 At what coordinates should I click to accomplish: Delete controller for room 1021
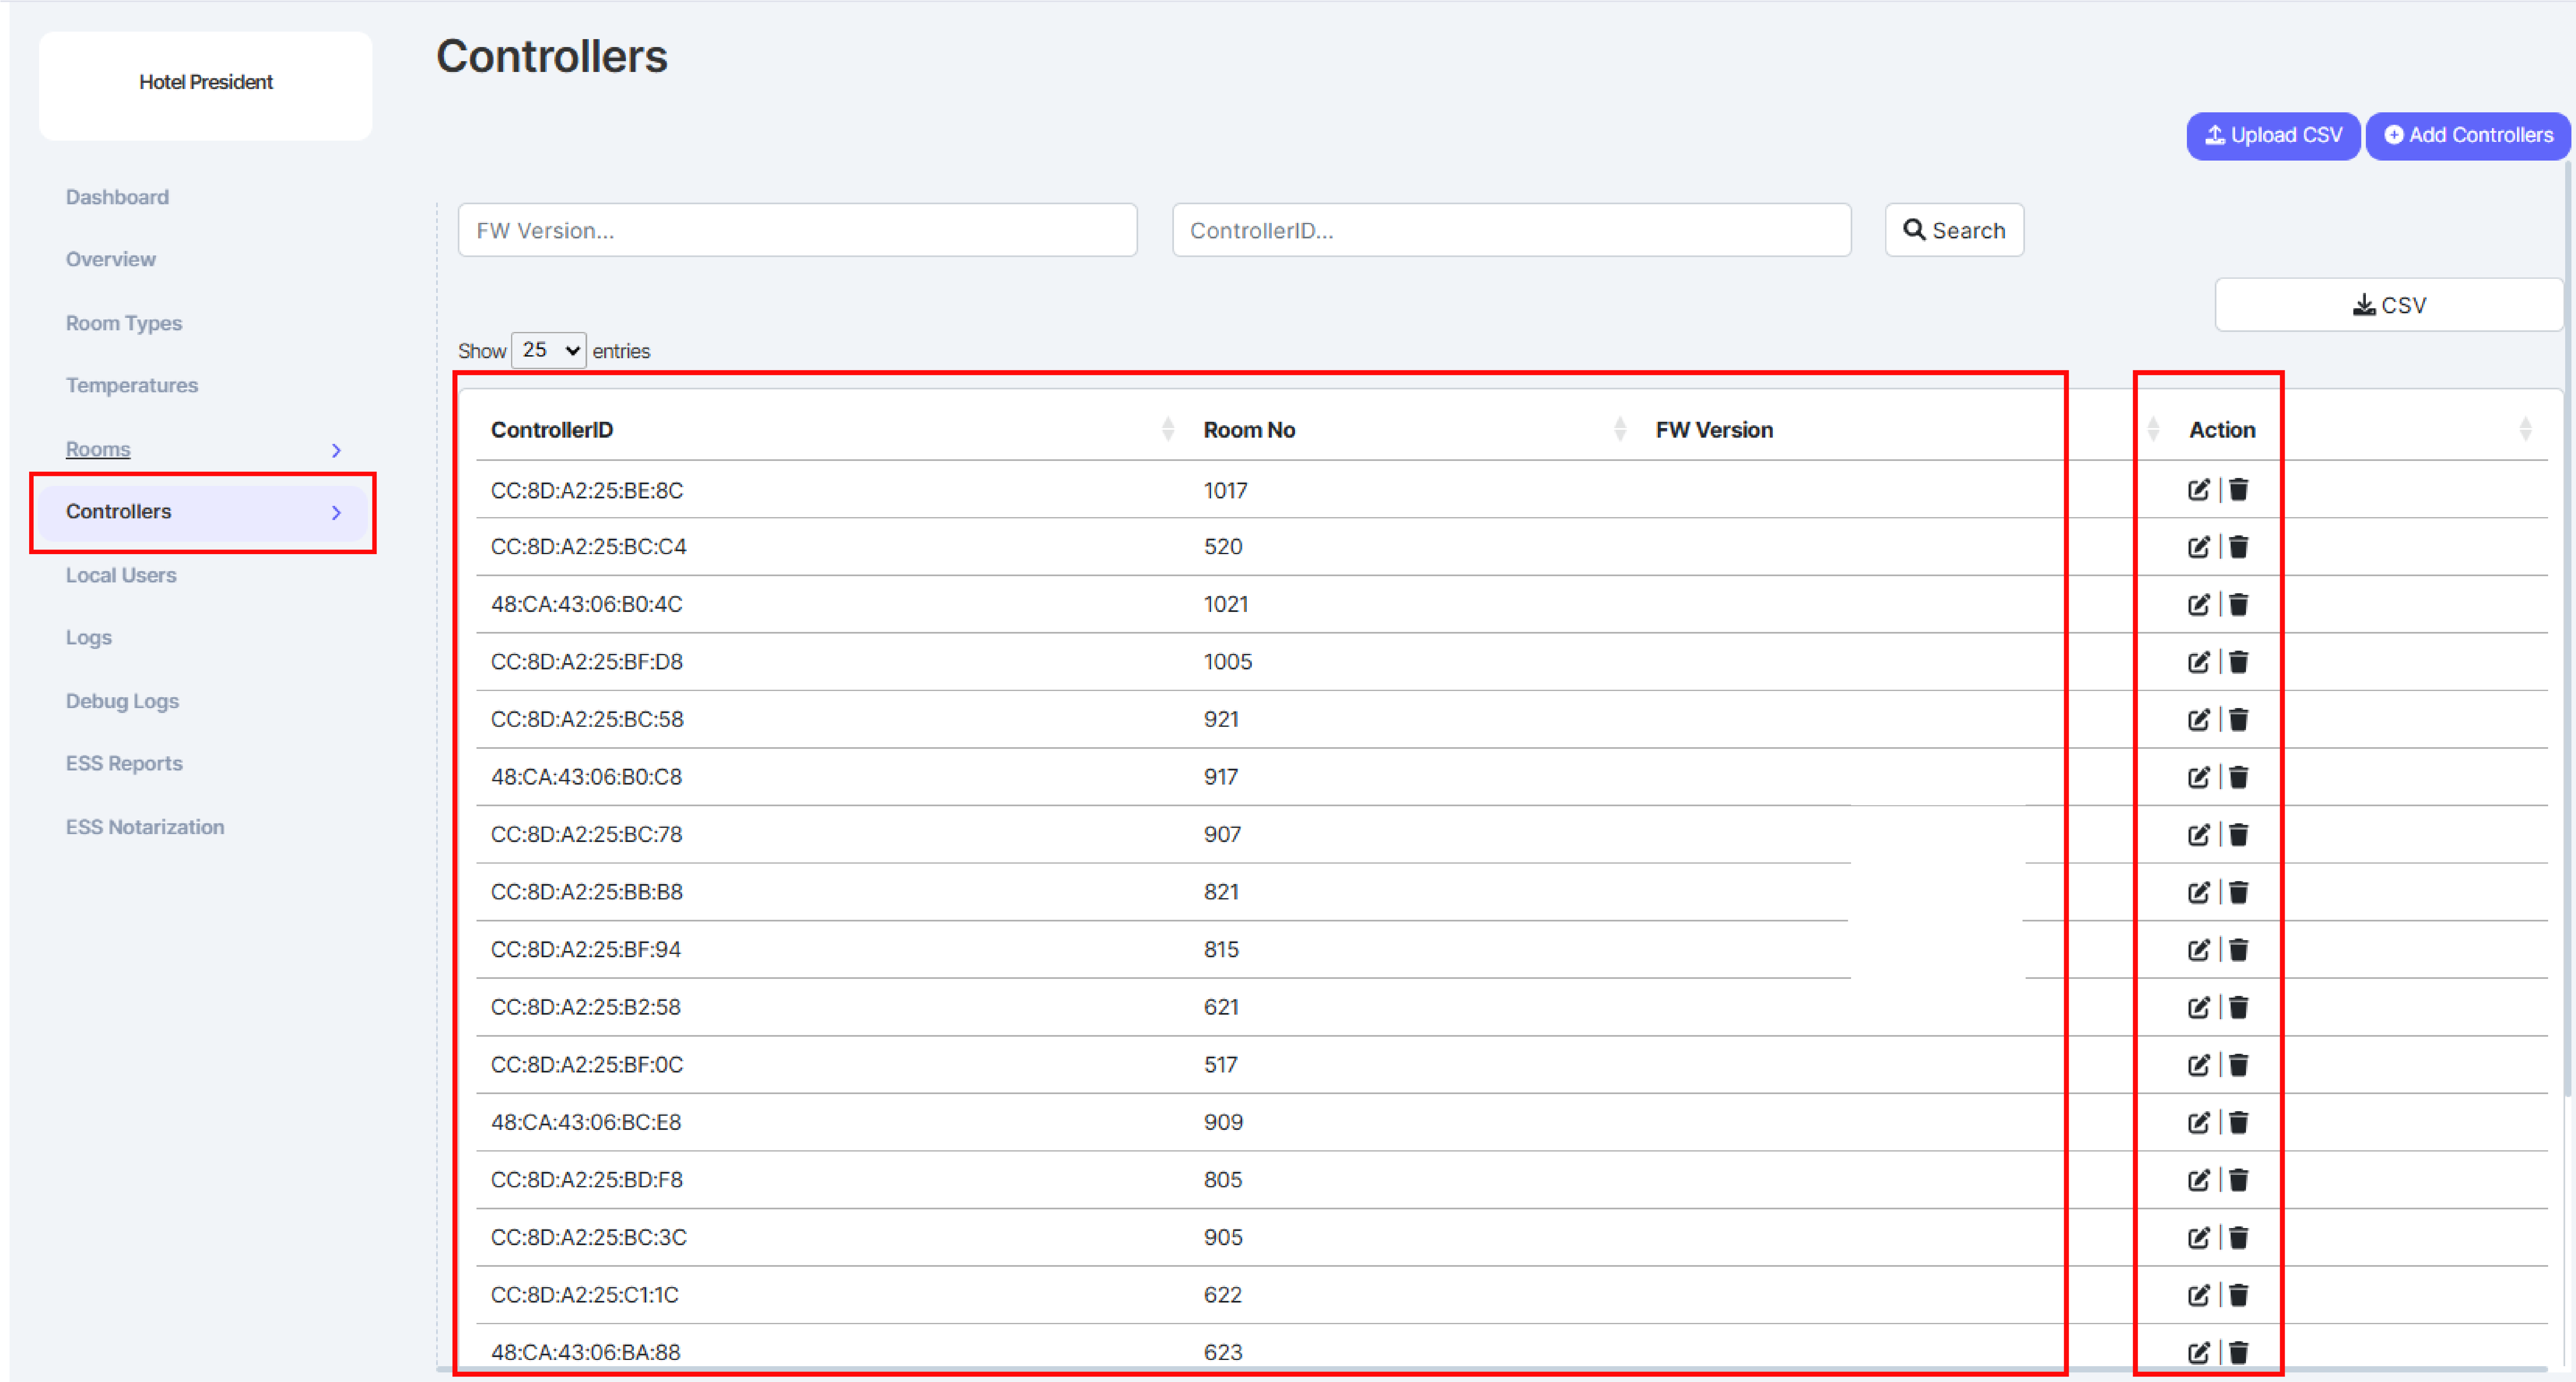coord(2238,605)
